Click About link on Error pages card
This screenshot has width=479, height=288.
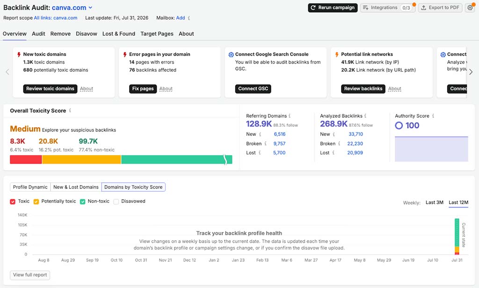click(x=166, y=88)
